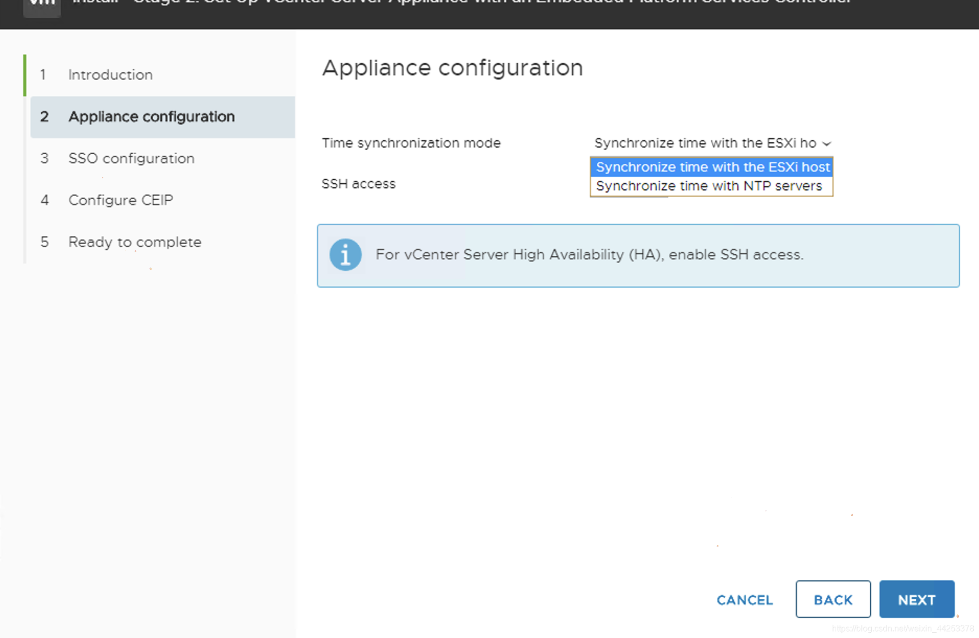Screen dimensions: 979x638
Task: Open the Time synchronization mode dropdown
Action: coord(712,143)
